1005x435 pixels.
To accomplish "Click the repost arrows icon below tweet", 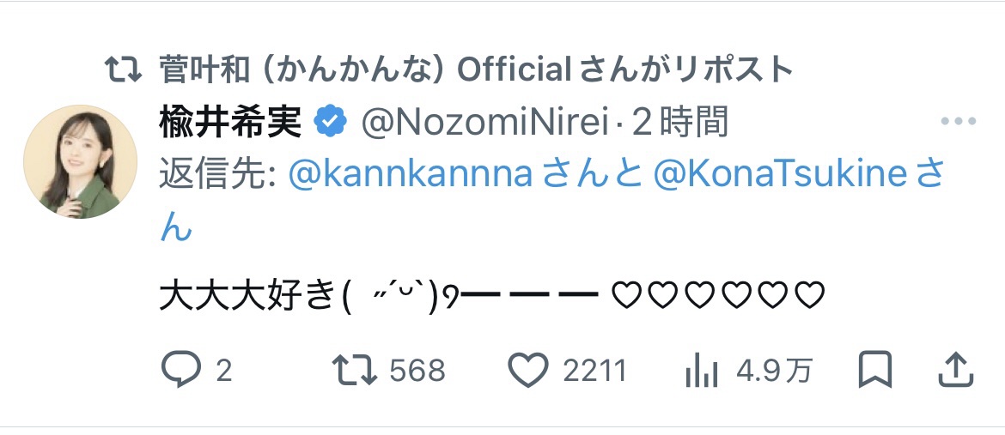I will point(355,370).
